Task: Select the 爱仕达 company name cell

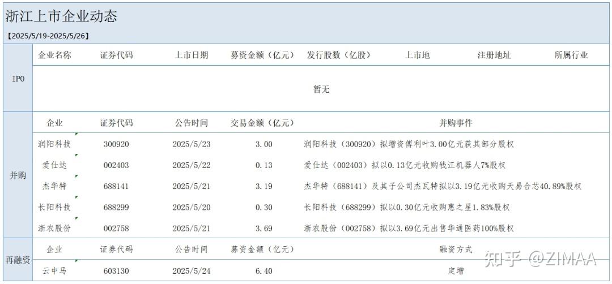Action: point(54,165)
